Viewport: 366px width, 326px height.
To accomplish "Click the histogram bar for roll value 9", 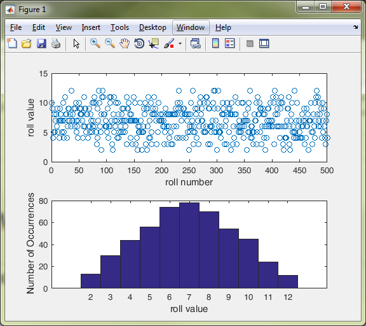I will point(229,259).
